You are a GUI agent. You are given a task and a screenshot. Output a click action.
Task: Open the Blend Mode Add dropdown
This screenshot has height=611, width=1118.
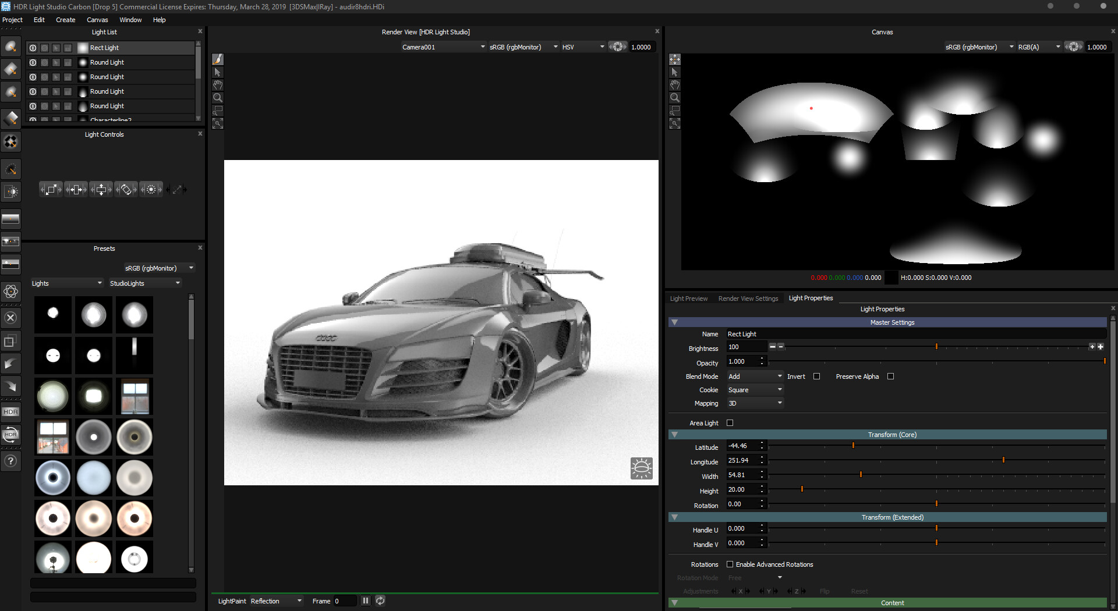pyautogui.click(x=755, y=376)
